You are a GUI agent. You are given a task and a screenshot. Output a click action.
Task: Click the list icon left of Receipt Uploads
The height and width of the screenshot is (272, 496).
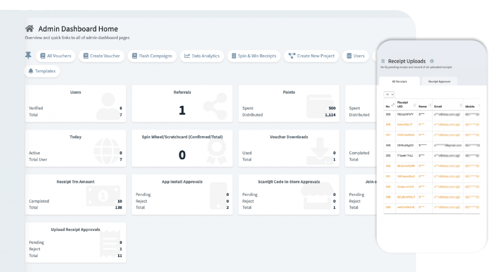[383, 61]
